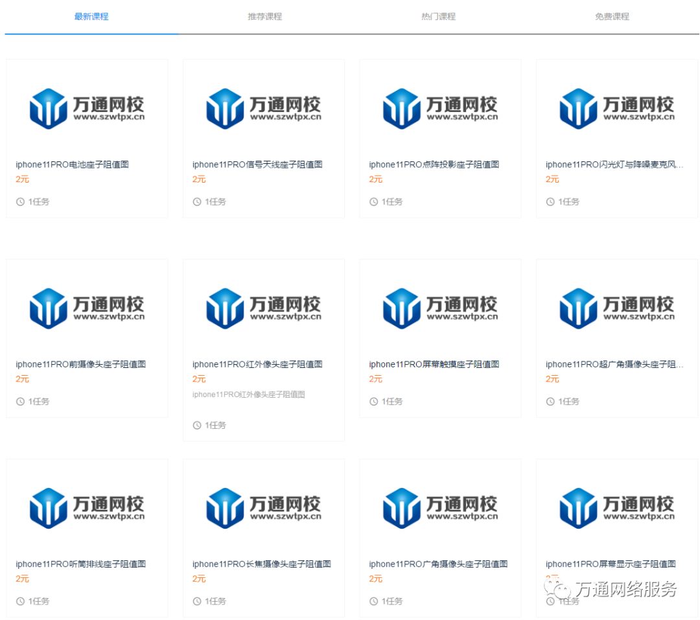Click thumbnail of 超广角摄像头 course
This screenshot has width=700, height=620.
pos(617,308)
